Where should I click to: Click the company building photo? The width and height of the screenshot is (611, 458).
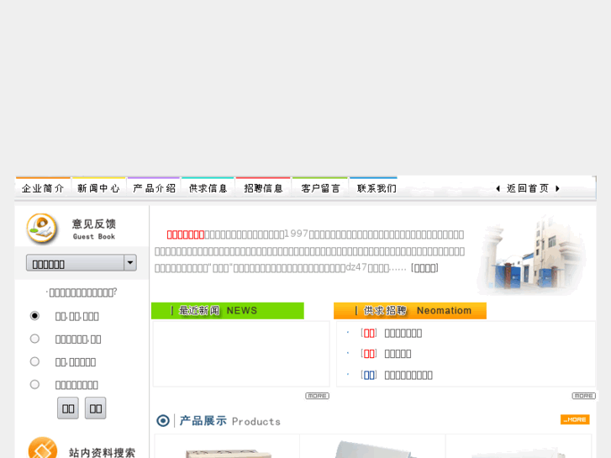click(x=531, y=254)
